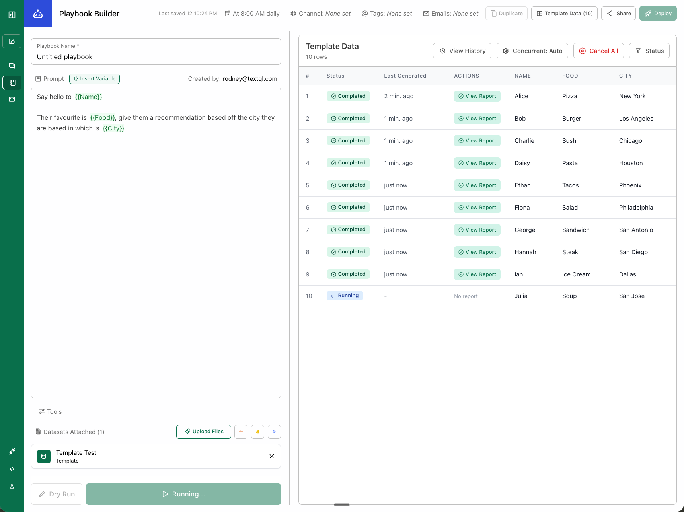Open the Status filter
This screenshot has height=512, width=684.
pyautogui.click(x=649, y=51)
